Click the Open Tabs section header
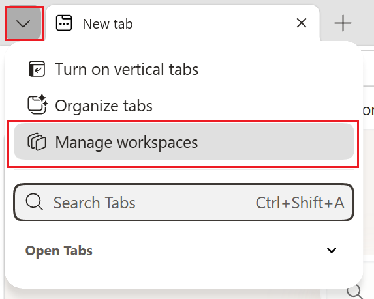The image size is (374, 299). click(59, 251)
